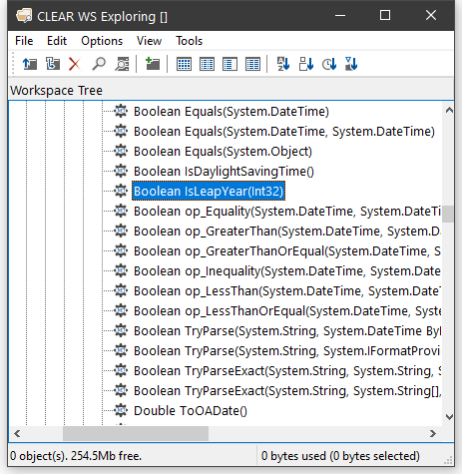Click the red X delete icon
Viewport: 462px width, 474px height.
tap(75, 64)
